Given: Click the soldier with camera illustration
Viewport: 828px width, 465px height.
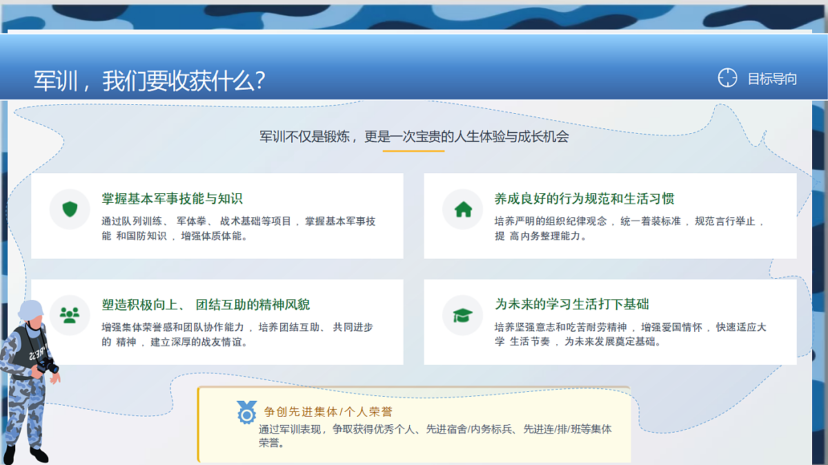Looking at the screenshot, I should (31, 382).
